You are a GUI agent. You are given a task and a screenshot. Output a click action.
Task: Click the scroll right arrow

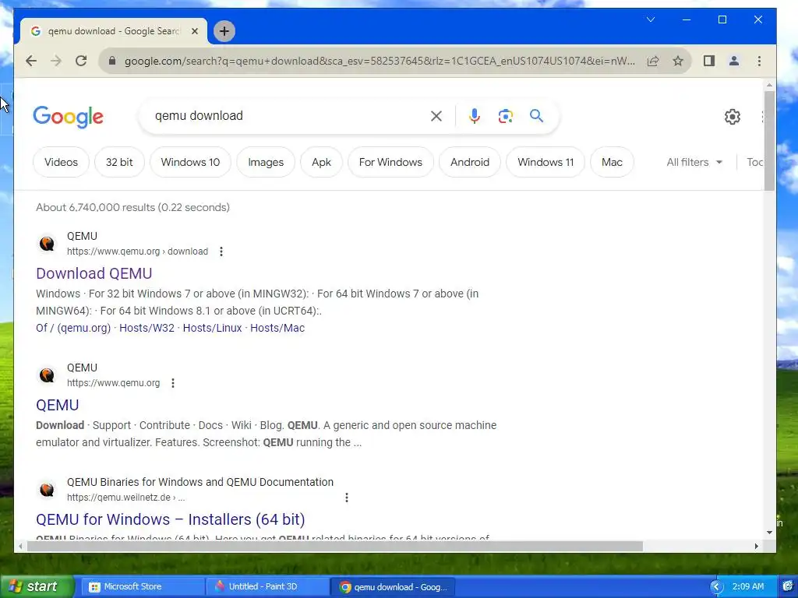(756, 546)
